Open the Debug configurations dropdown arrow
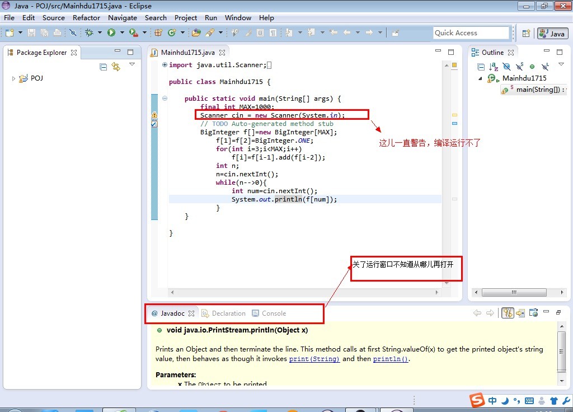 coord(100,33)
